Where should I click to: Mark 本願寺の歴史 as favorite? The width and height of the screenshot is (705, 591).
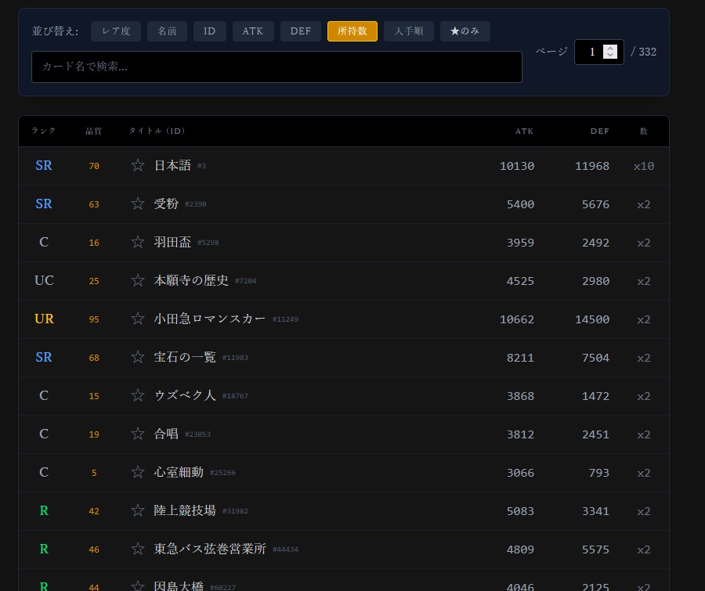tap(138, 280)
